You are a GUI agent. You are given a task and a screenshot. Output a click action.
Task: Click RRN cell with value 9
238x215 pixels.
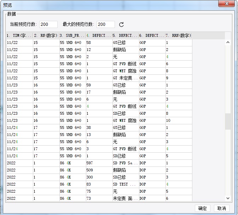pos(179,78)
